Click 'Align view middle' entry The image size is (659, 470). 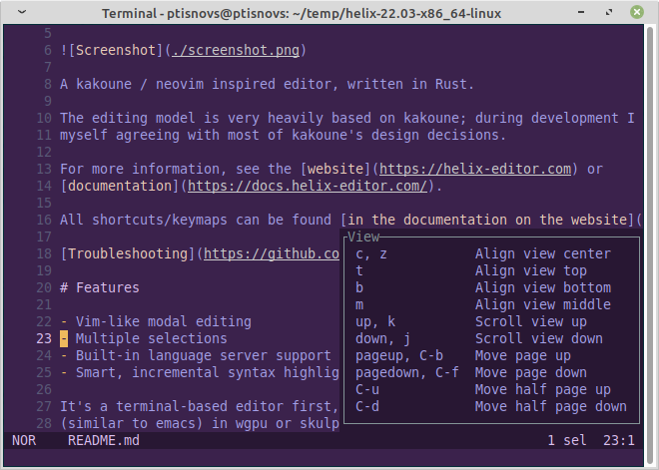click(542, 305)
